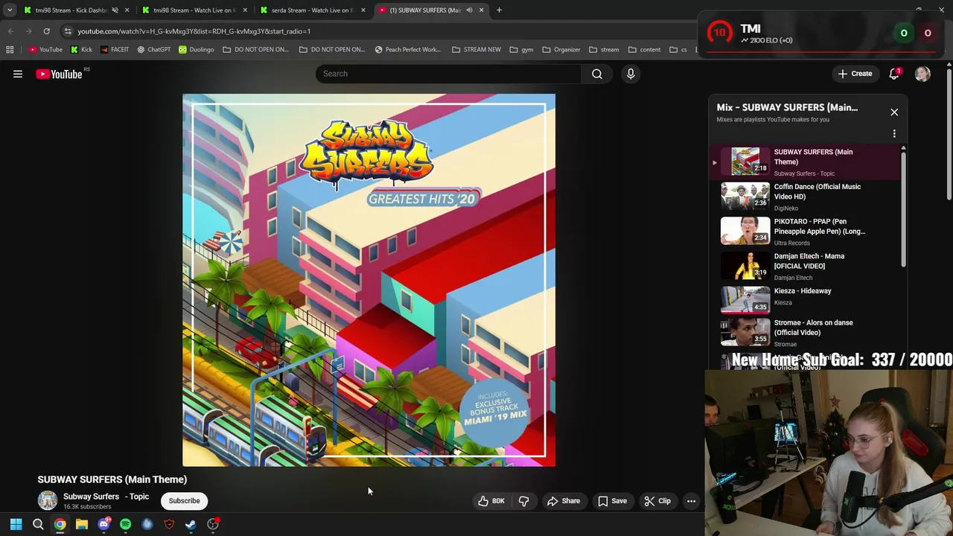Expand first DO NOT OPEN bookmark folder

tap(255, 50)
